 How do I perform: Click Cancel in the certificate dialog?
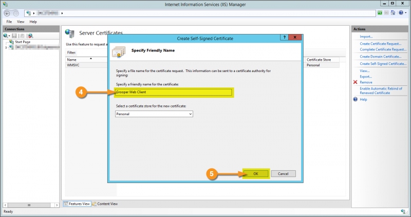283,174
